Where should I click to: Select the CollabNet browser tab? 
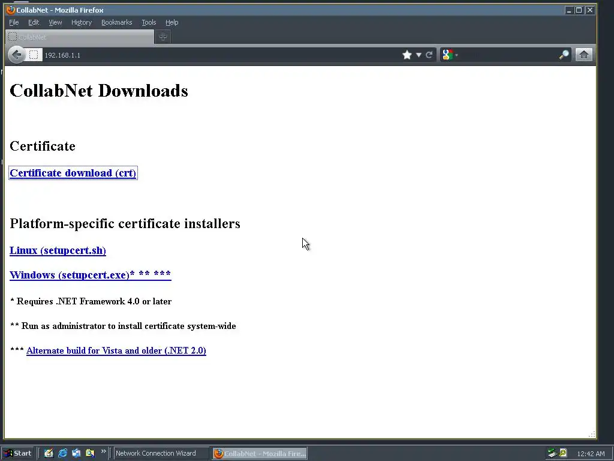pos(80,37)
